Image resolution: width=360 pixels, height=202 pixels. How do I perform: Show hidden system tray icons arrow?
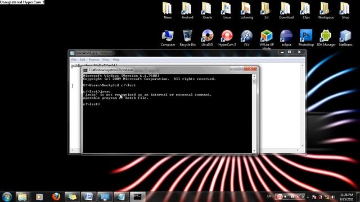(x=308, y=197)
